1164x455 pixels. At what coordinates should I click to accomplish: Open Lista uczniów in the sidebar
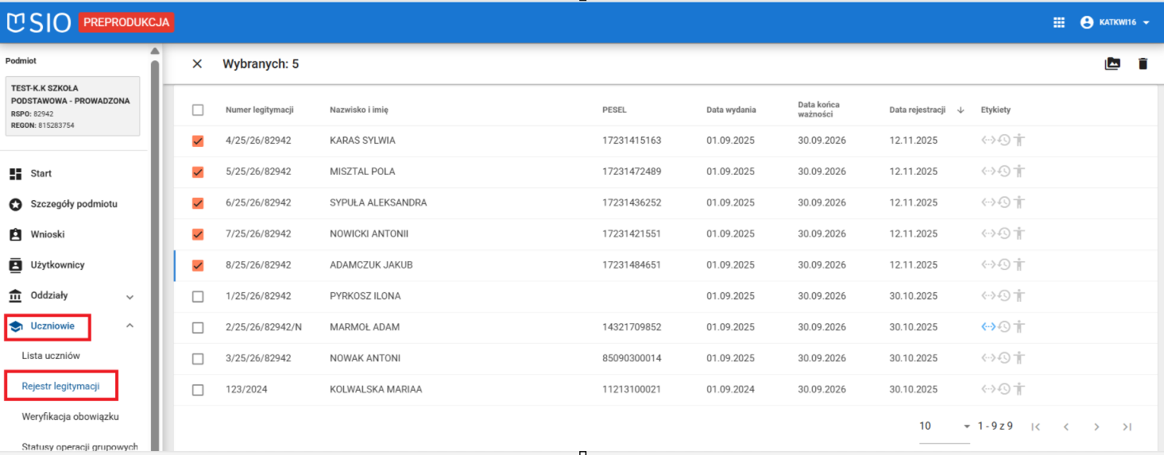coord(51,356)
